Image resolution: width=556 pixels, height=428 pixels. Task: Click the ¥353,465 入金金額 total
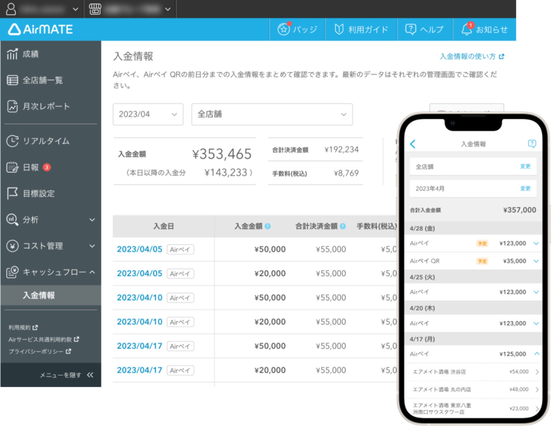click(222, 154)
